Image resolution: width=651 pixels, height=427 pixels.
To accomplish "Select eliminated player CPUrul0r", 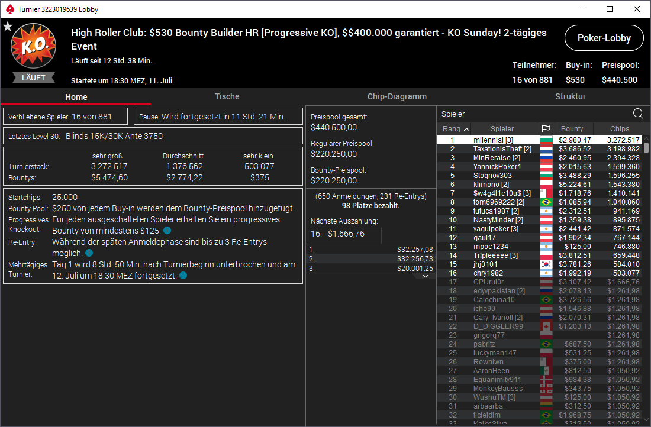I will pos(539,282).
